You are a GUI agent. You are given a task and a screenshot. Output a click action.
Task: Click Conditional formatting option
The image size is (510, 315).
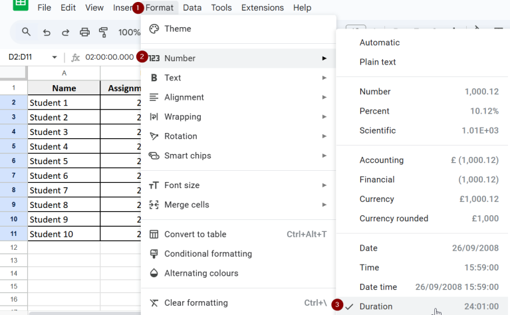207,253
